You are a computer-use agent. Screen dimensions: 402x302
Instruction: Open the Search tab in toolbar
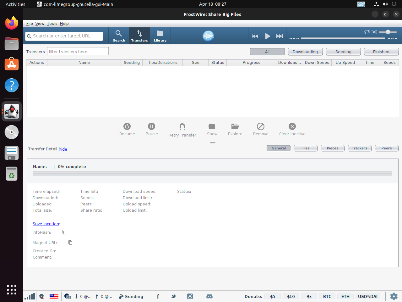pyautogui.click(x=119, y=36)
